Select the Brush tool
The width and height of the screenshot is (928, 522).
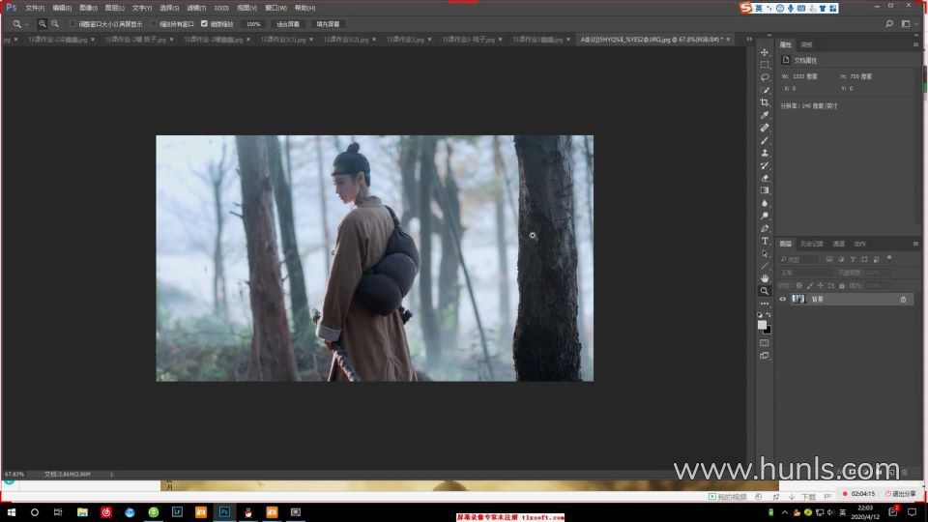point(765,140)
